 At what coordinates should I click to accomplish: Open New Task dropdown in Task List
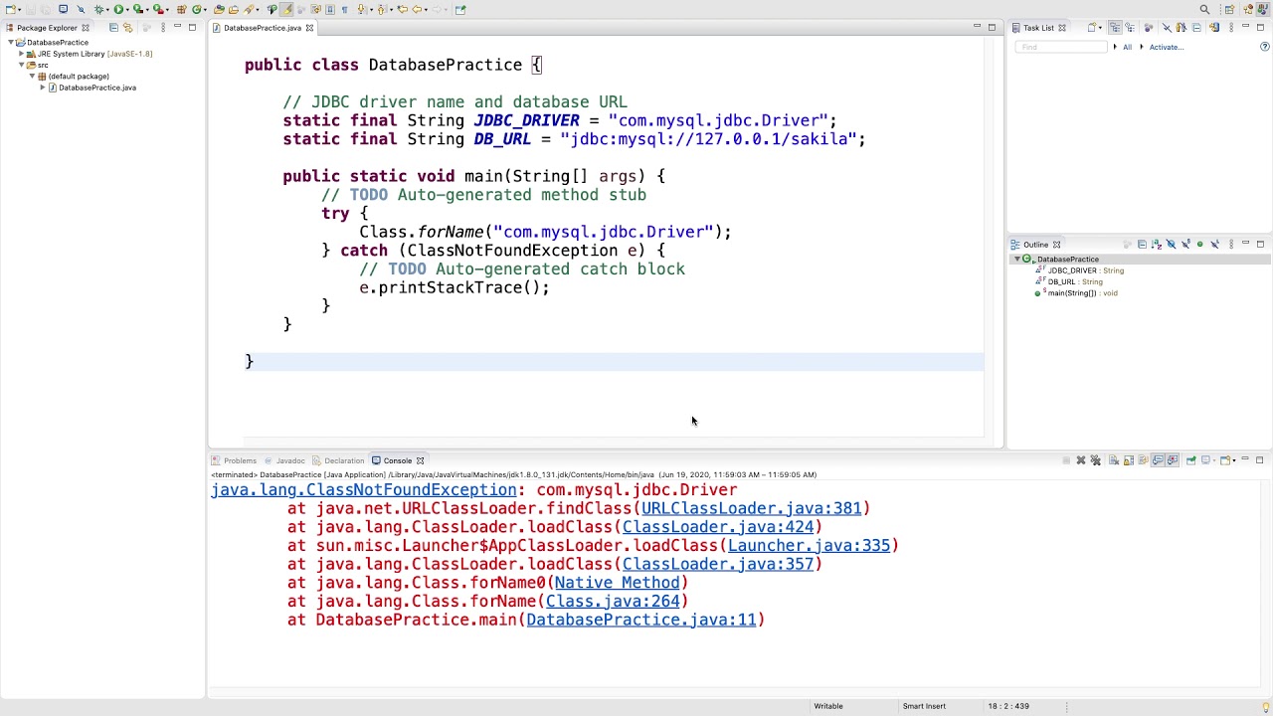(1100, 27)
